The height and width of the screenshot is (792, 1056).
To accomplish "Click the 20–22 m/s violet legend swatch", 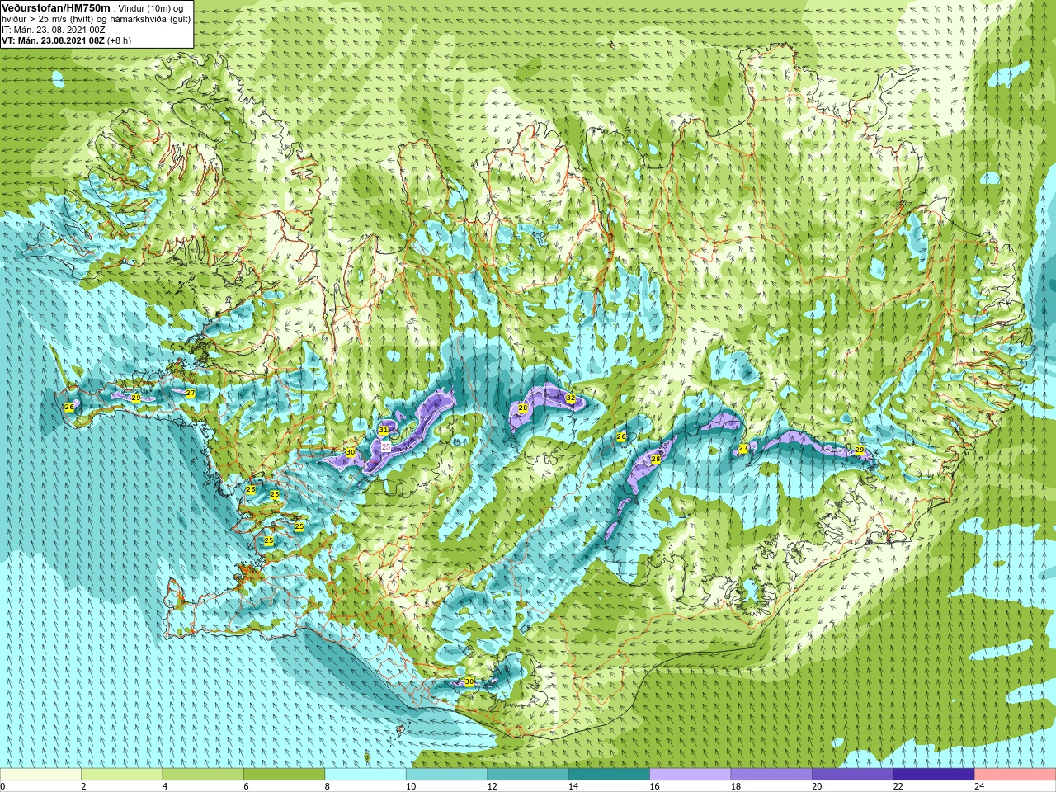I will 853,775.
